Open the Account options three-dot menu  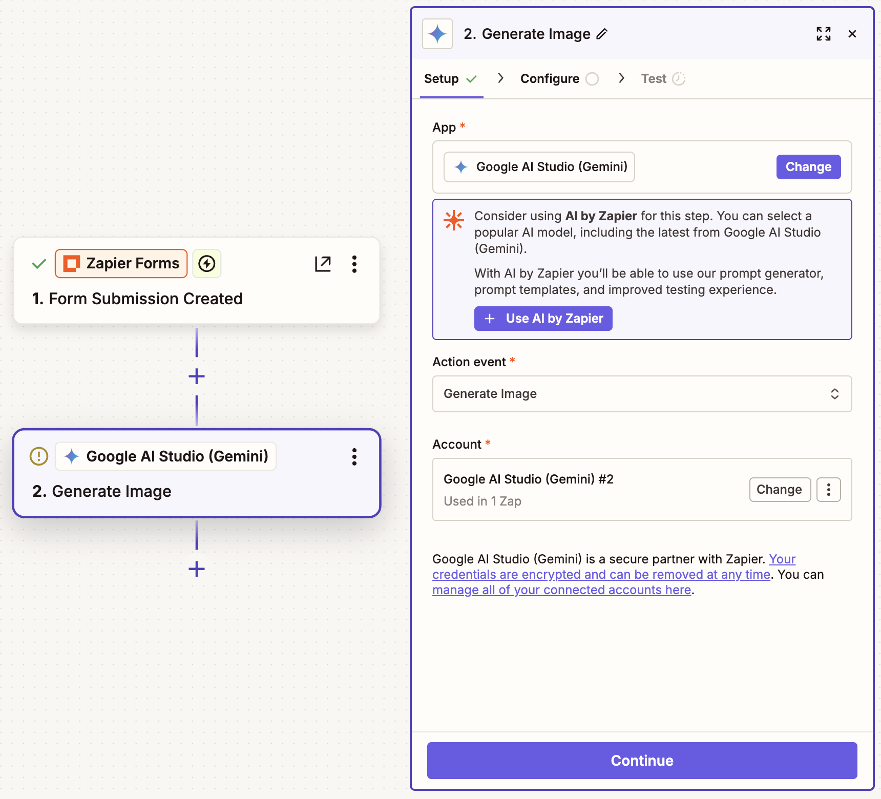[x=828, y=490]
